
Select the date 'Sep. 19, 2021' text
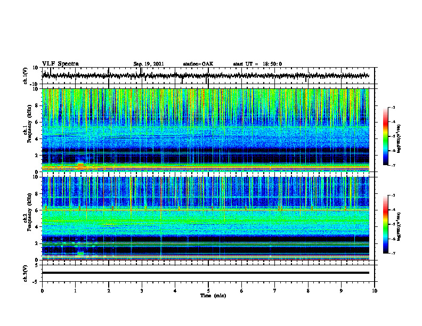coord(149,64)
